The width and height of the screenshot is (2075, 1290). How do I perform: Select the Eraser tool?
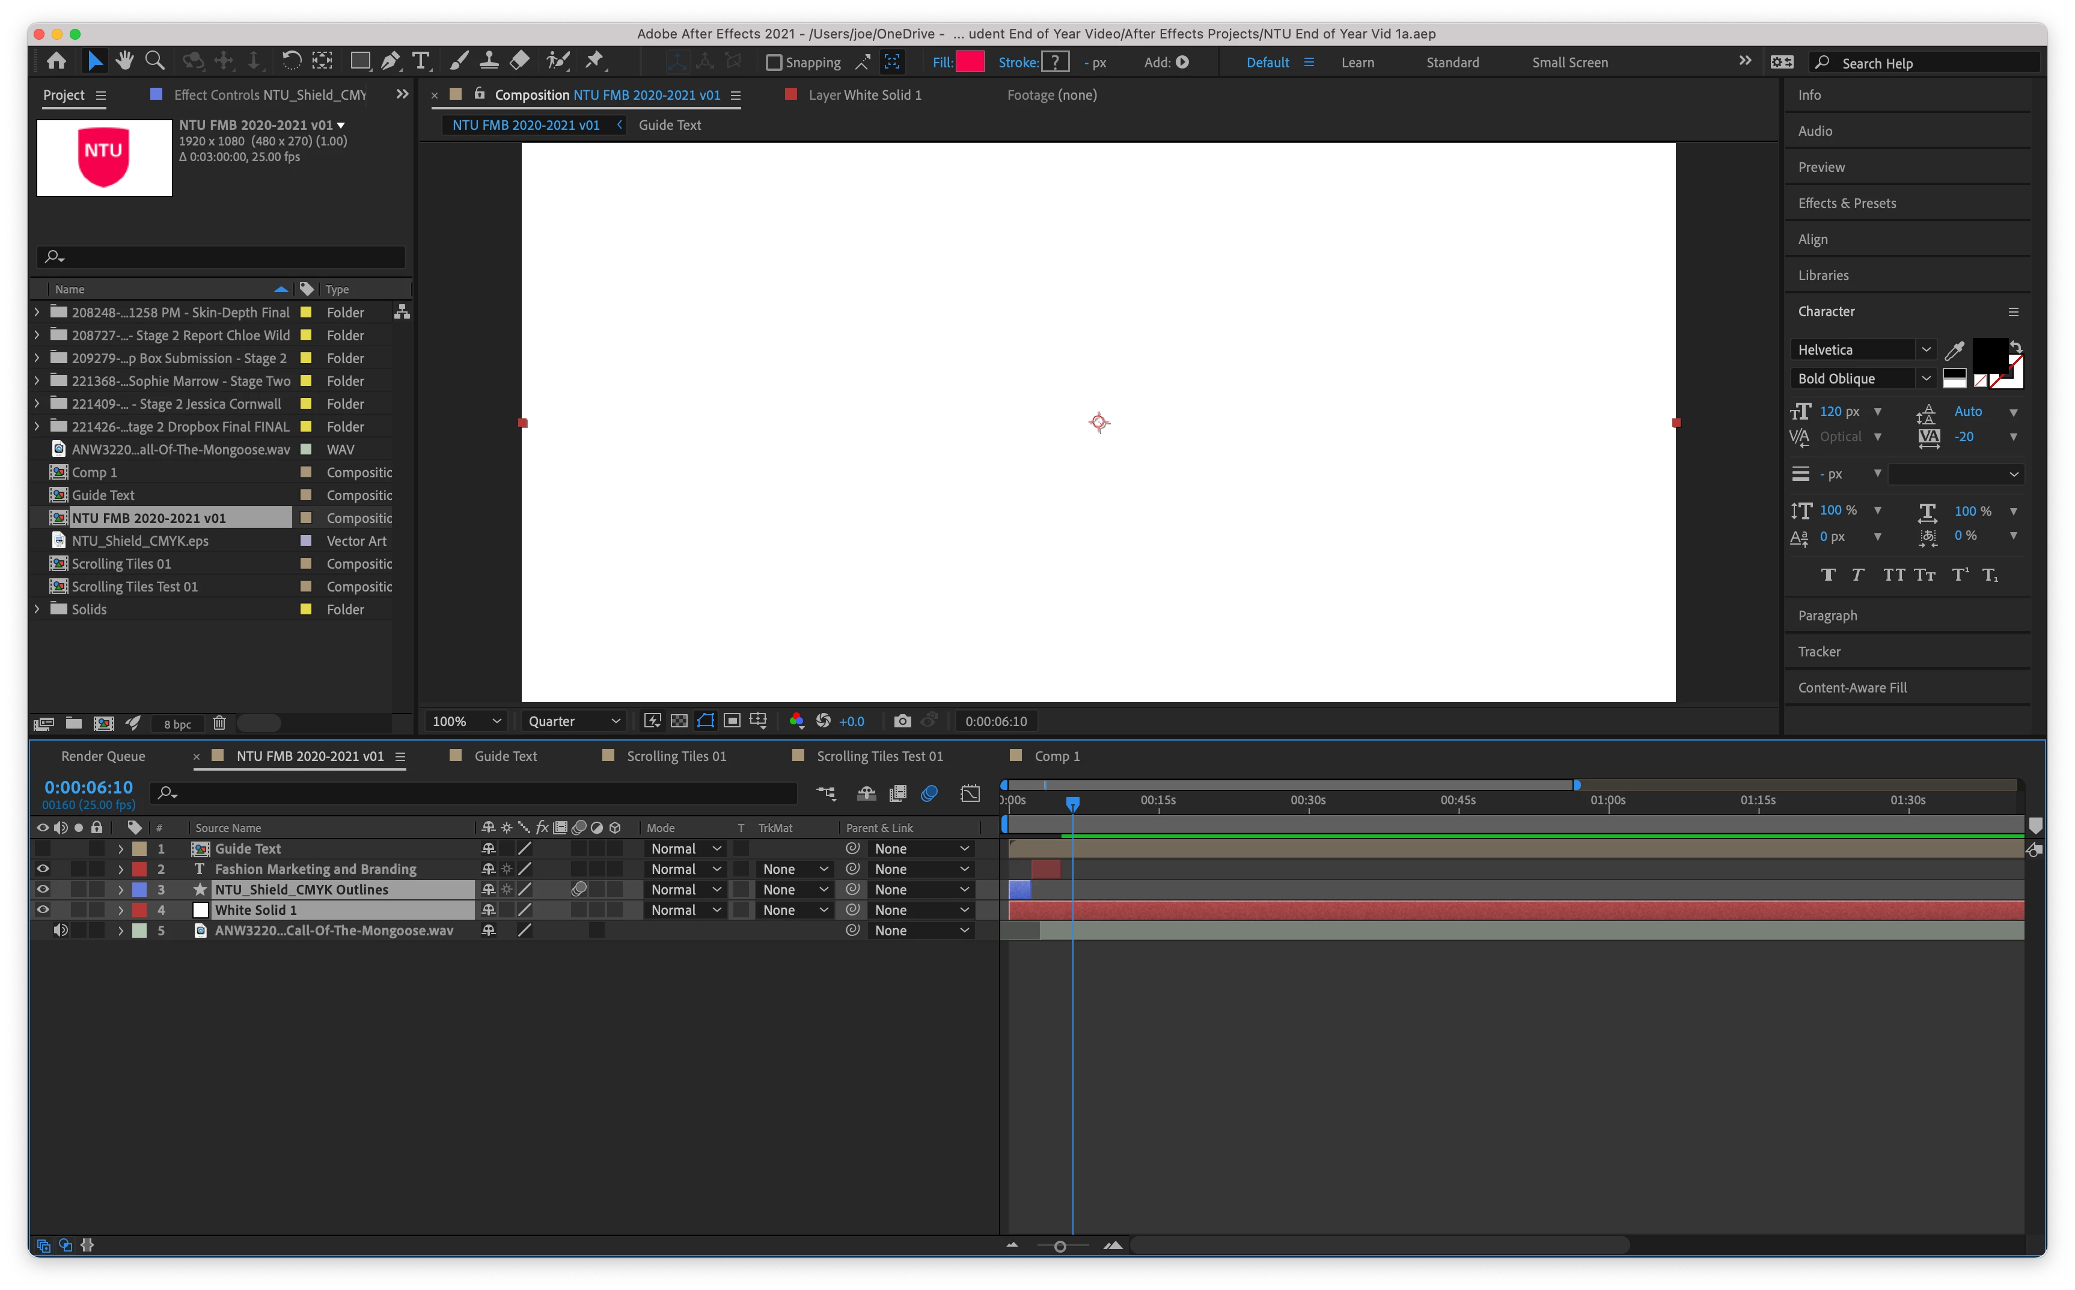519,61
